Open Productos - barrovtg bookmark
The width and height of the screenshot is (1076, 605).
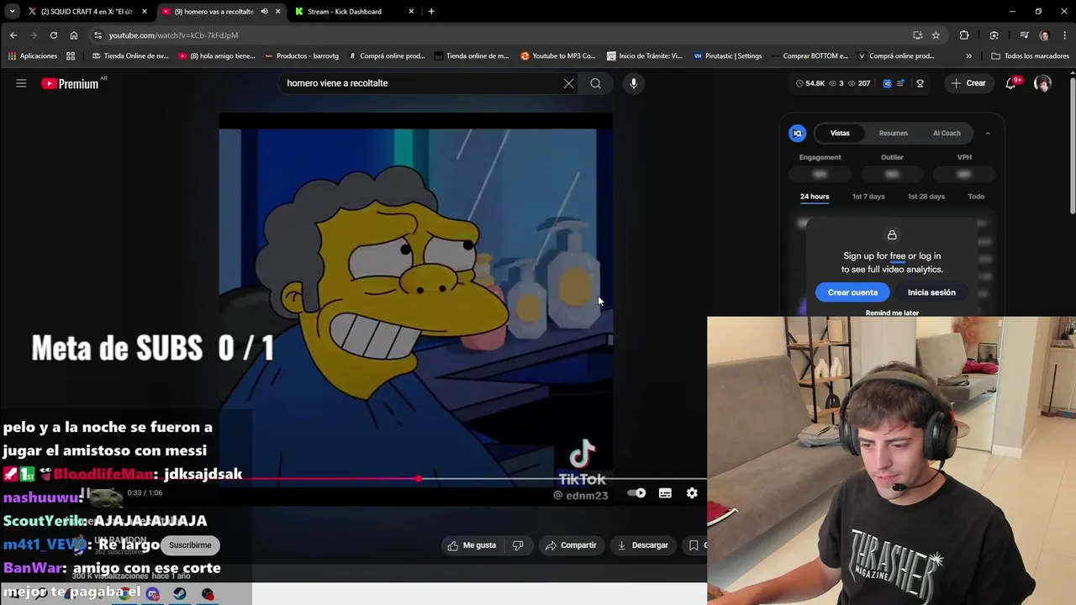(302, 56)
